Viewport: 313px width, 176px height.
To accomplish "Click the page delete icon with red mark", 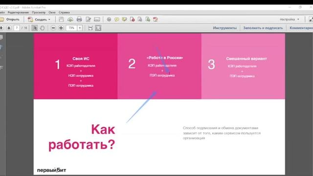I will point(133,20).
